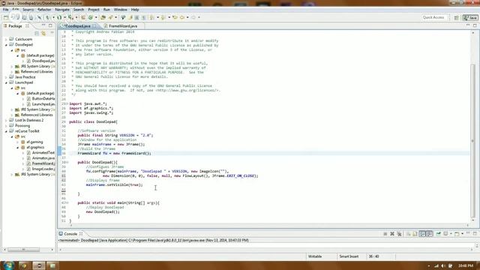The height and width of the screenshot is (270, 480).
Task: Switch to the FrameWizard.java editor tab
Action: 123,26
